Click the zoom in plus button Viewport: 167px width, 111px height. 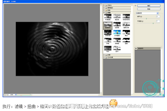coord(7,95)
